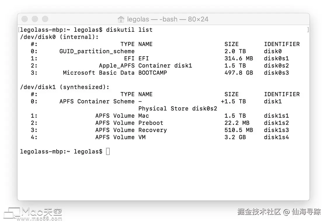This screenshot has height=222, width=327.
Task: Click the 'Container disk1' name entry
Action: click(165, 66)
